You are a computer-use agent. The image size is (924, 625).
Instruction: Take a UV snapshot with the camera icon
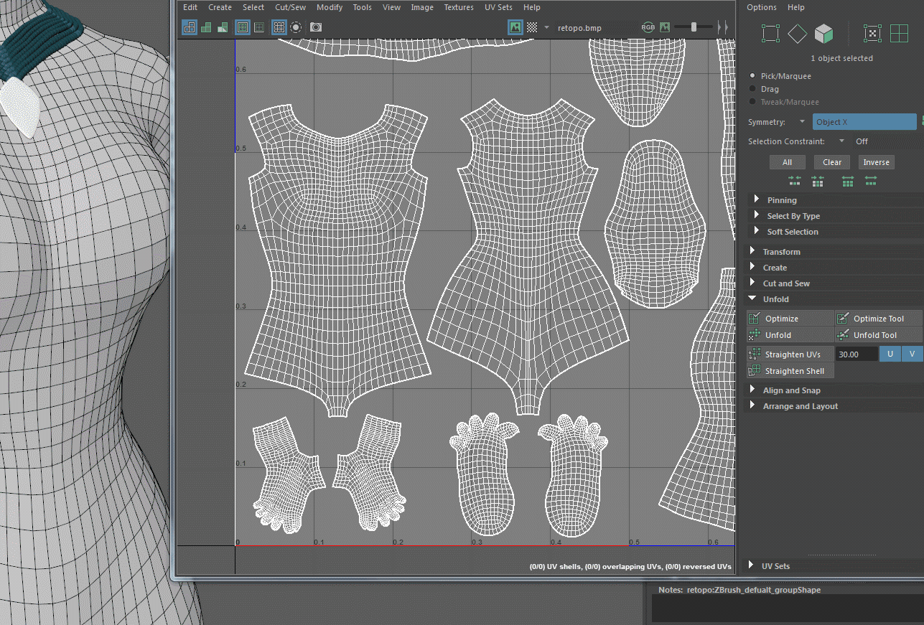(316, 27)
